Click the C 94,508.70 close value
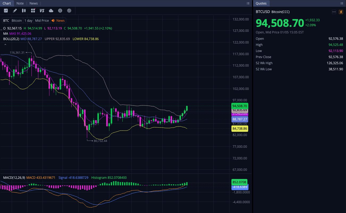The height and width of the screenshot is (213, 346). point(73,28)
